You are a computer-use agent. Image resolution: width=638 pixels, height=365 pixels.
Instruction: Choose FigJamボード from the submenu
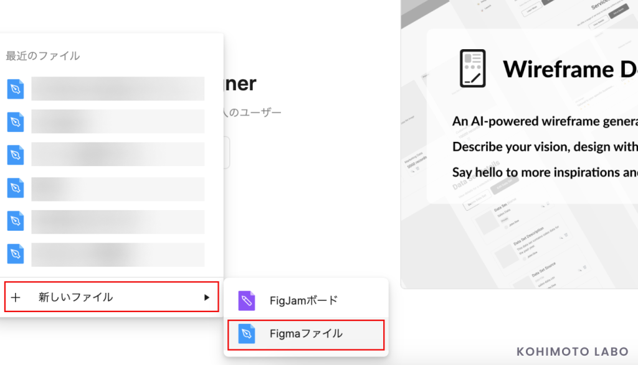(306, 300)
